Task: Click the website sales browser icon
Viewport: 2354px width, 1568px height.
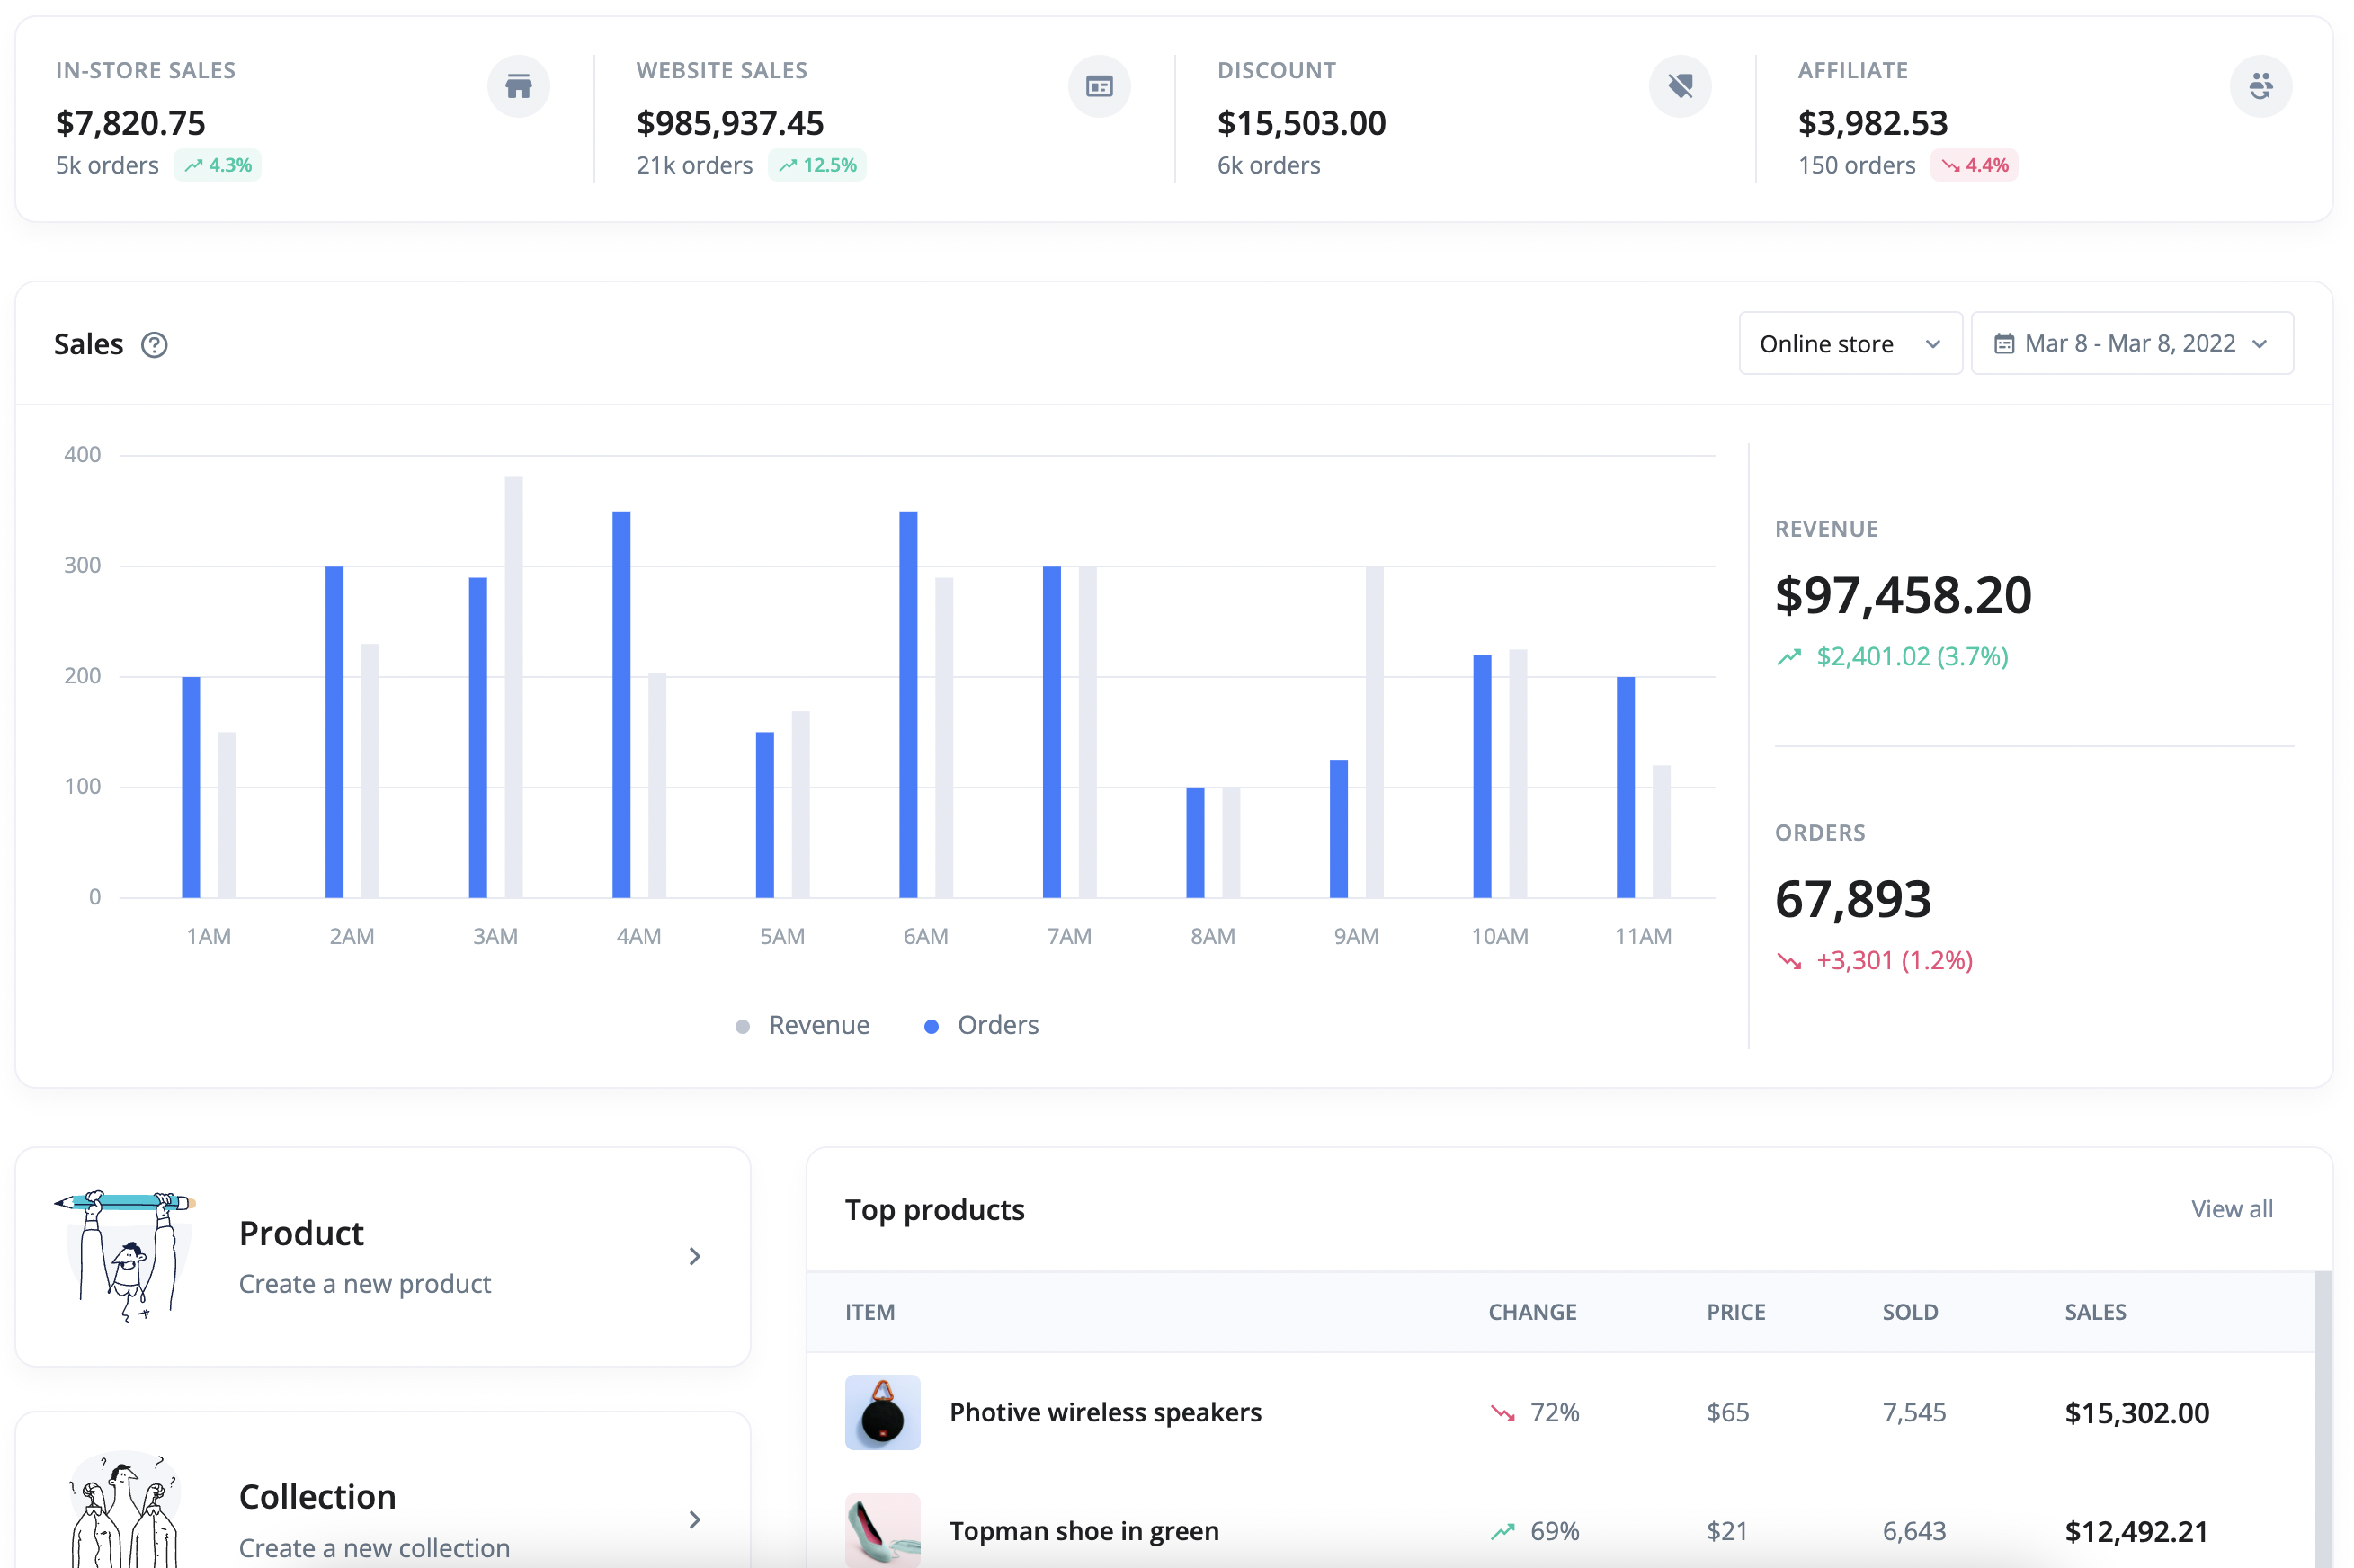Action: [x=1099, y=86]
